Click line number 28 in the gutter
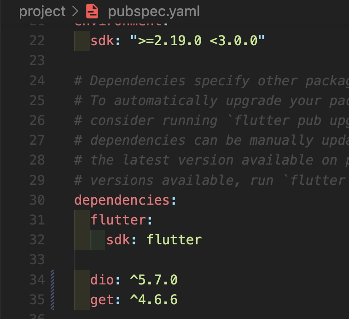Viewport: 349px width, 319px height. point(37,160)
